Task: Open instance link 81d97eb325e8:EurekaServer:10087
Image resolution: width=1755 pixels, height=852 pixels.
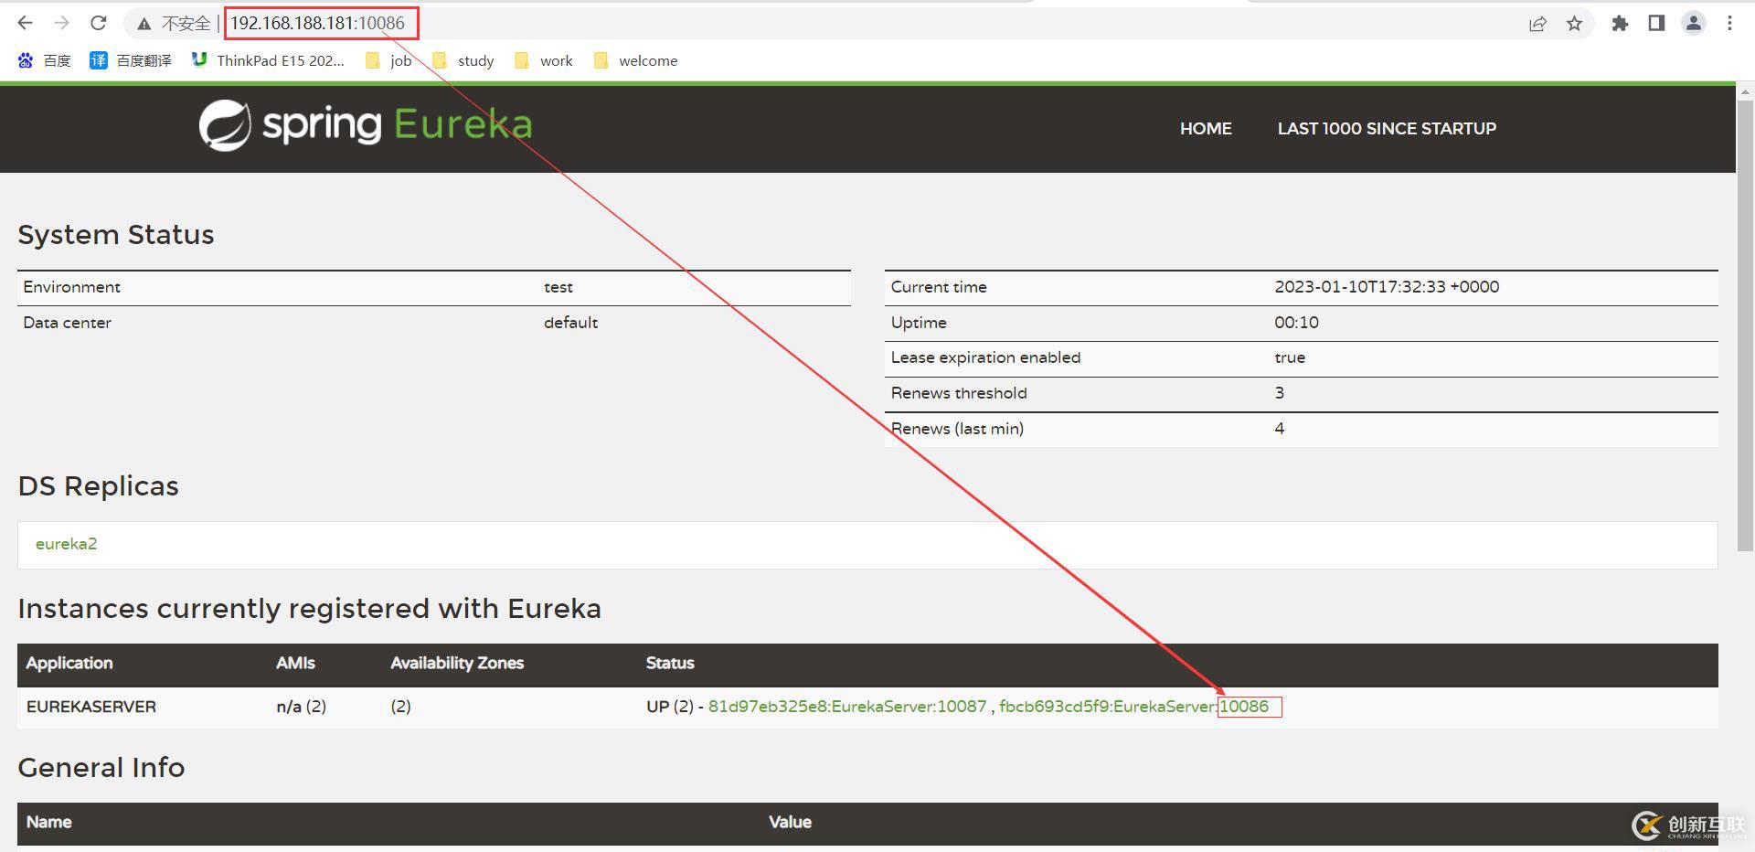Action: (x=847, y=707)
